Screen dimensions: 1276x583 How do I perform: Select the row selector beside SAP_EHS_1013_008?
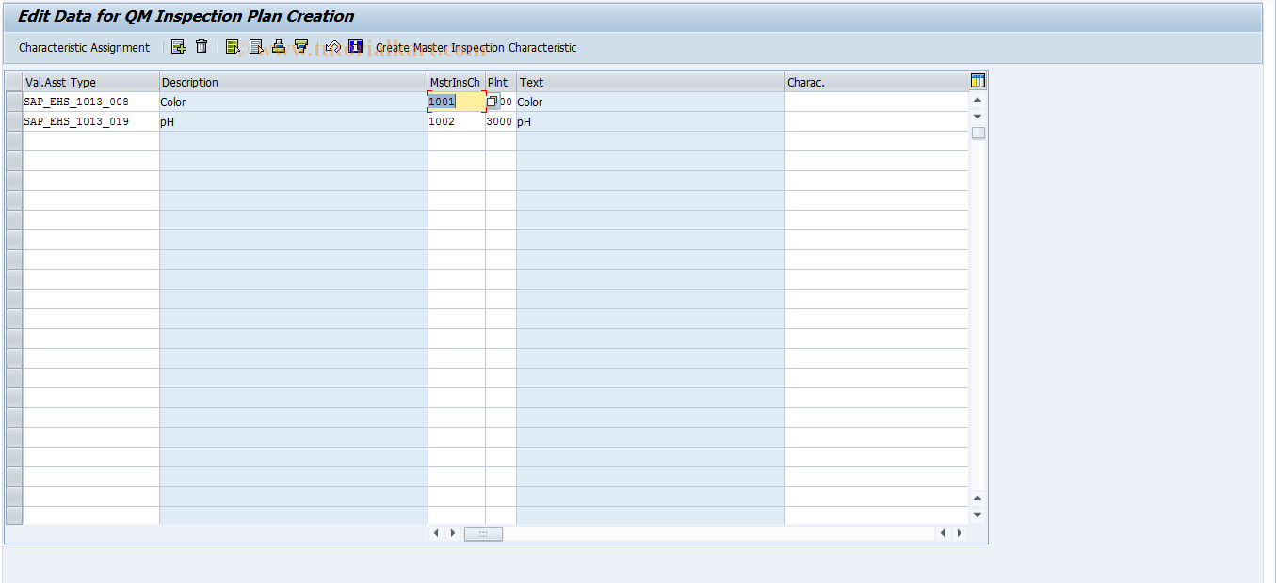[x=13, y=102]
